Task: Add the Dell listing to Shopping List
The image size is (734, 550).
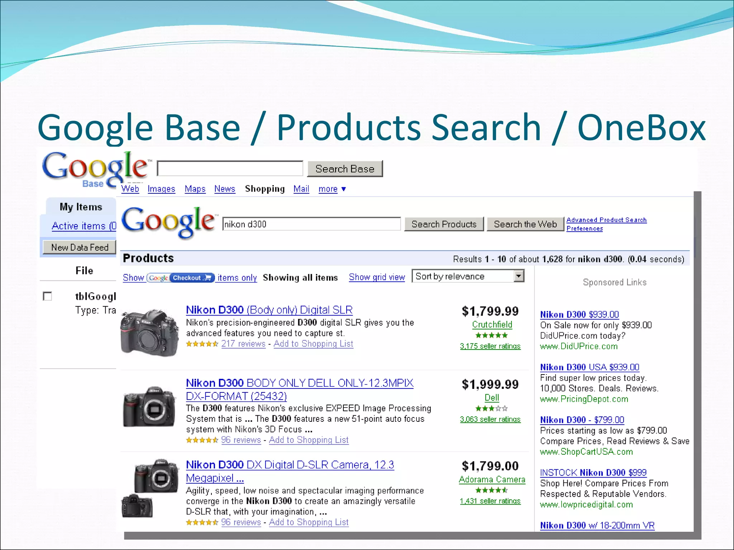Action: point(309,440)
